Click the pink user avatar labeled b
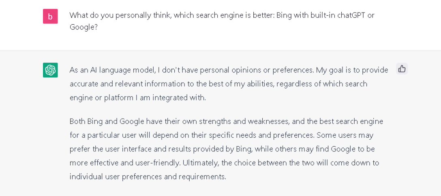Image resolution: width=441 pixels, height=196 pixels. pyautogui.click(x=50, y=16)
